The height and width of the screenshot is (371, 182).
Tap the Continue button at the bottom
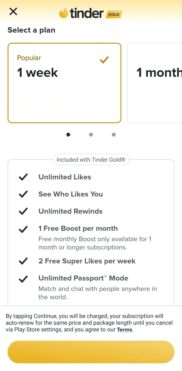click(x=91, y=352)
